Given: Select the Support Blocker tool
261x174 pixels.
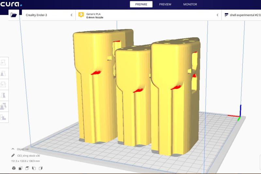Looking at the screenshot, I should (3, 117).
